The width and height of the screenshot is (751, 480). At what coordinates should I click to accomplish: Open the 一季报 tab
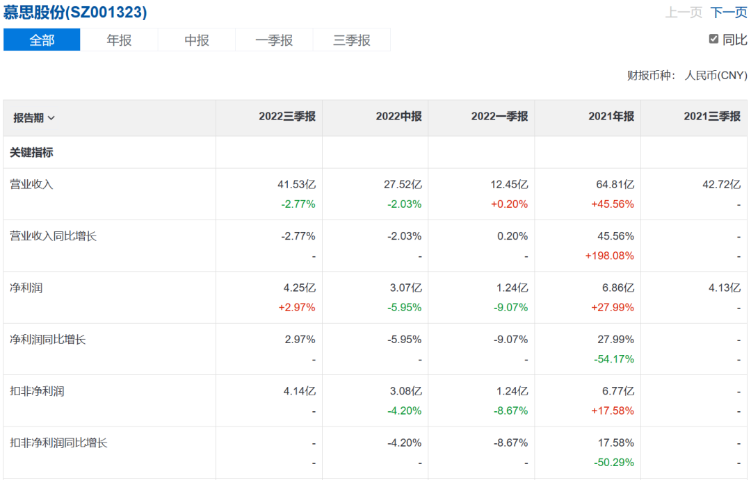coord(274,40)
